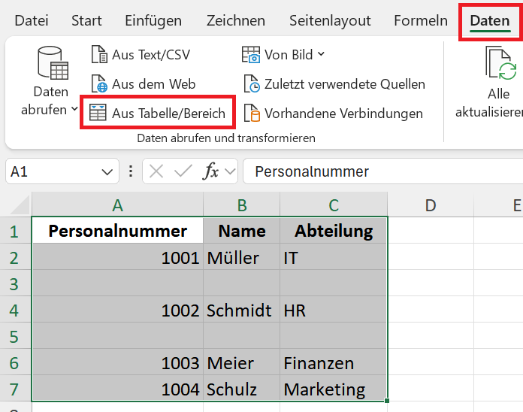Screen dimensions: 523x412
Task: Click the Von Bild camera icon
Action: (x=251, y=55)
